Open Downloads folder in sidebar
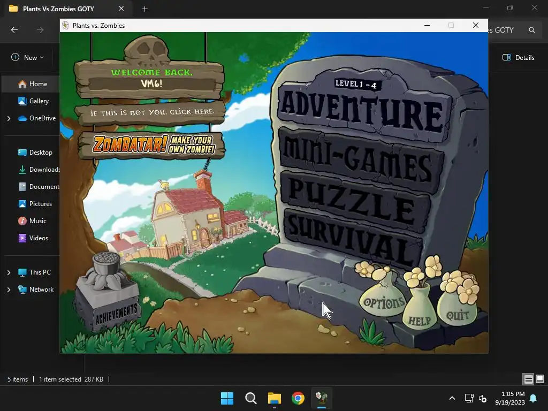 point(39,170)
